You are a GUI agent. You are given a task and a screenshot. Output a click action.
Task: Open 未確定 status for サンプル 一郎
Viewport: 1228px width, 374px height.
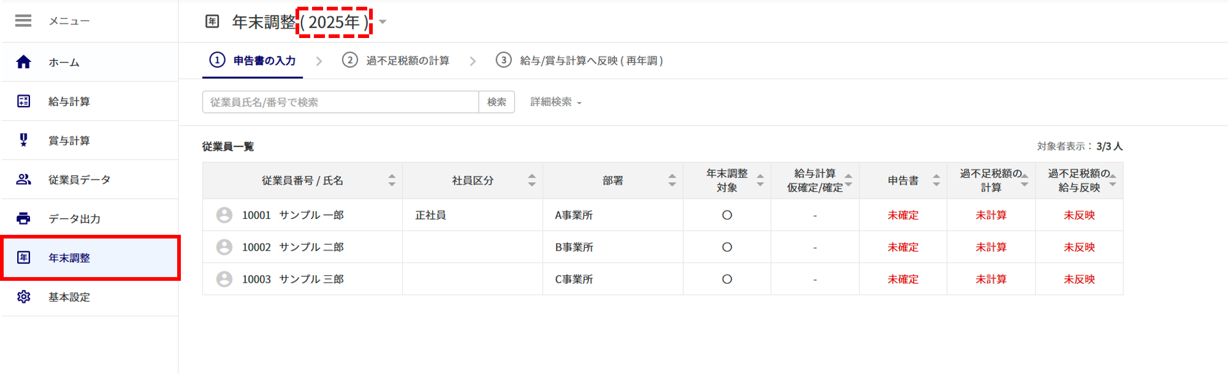[903, 215]
